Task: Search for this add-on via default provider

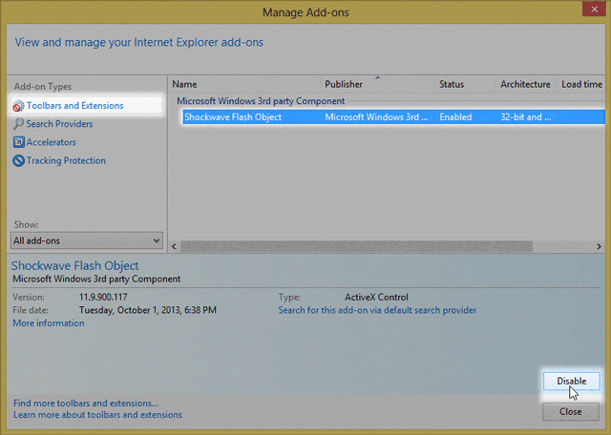Action: tap(377, 310)
